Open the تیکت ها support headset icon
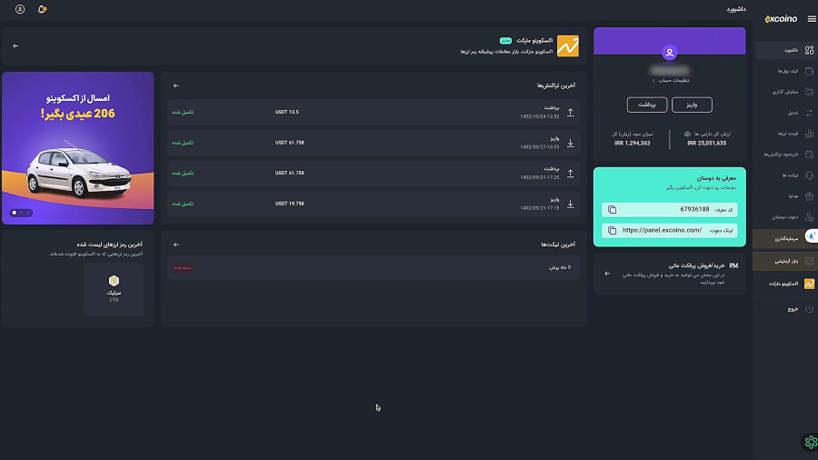818x460 pixels. [x=809, y=175]
